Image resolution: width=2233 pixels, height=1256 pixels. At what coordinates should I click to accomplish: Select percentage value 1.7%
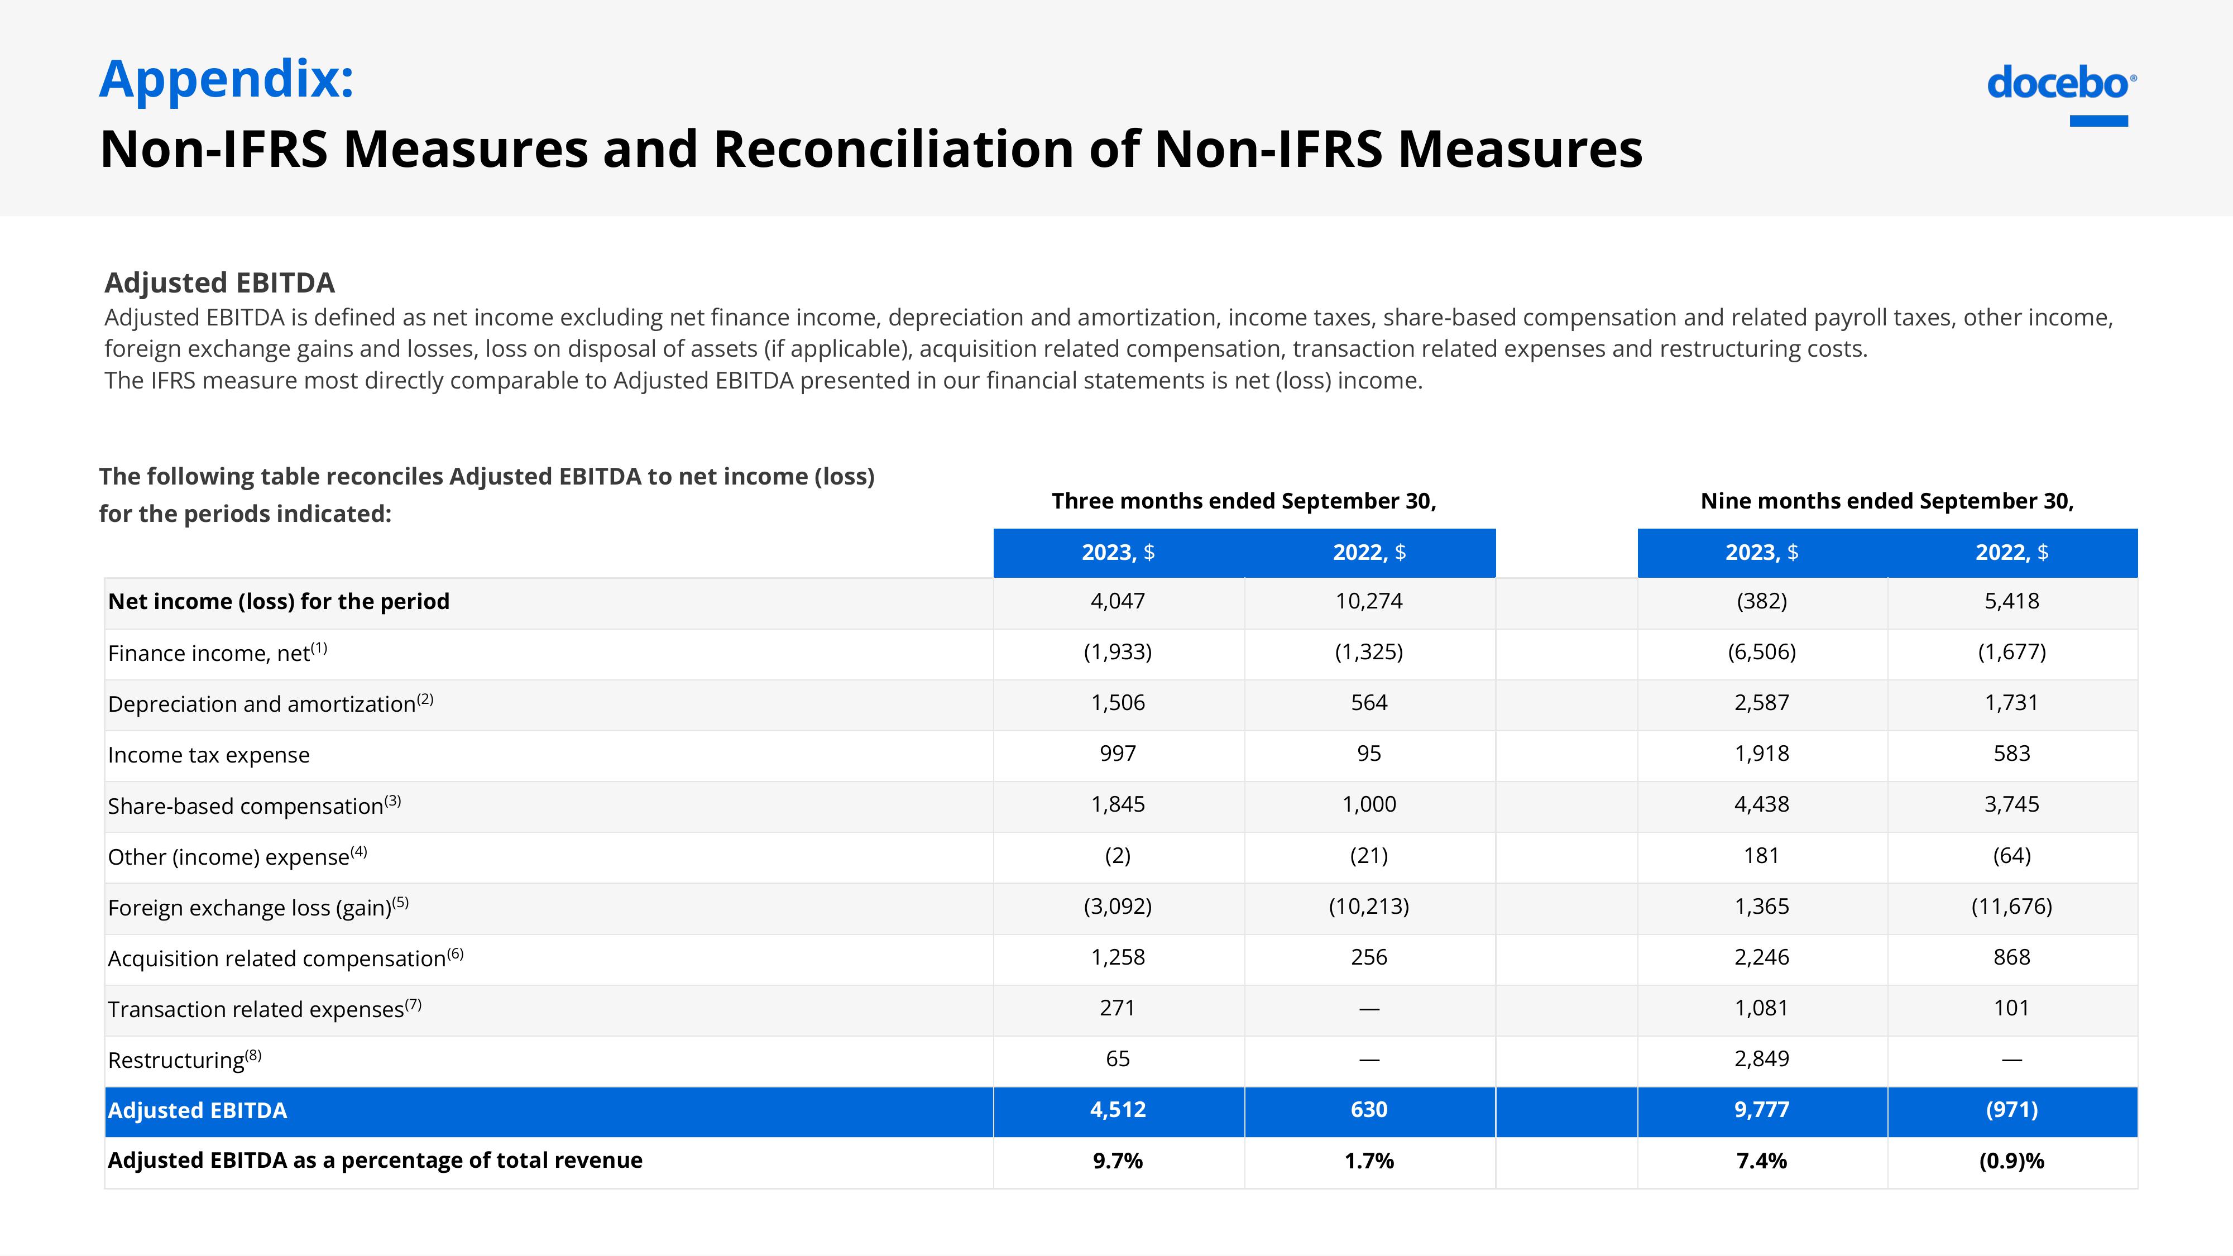[1369, 1161]
